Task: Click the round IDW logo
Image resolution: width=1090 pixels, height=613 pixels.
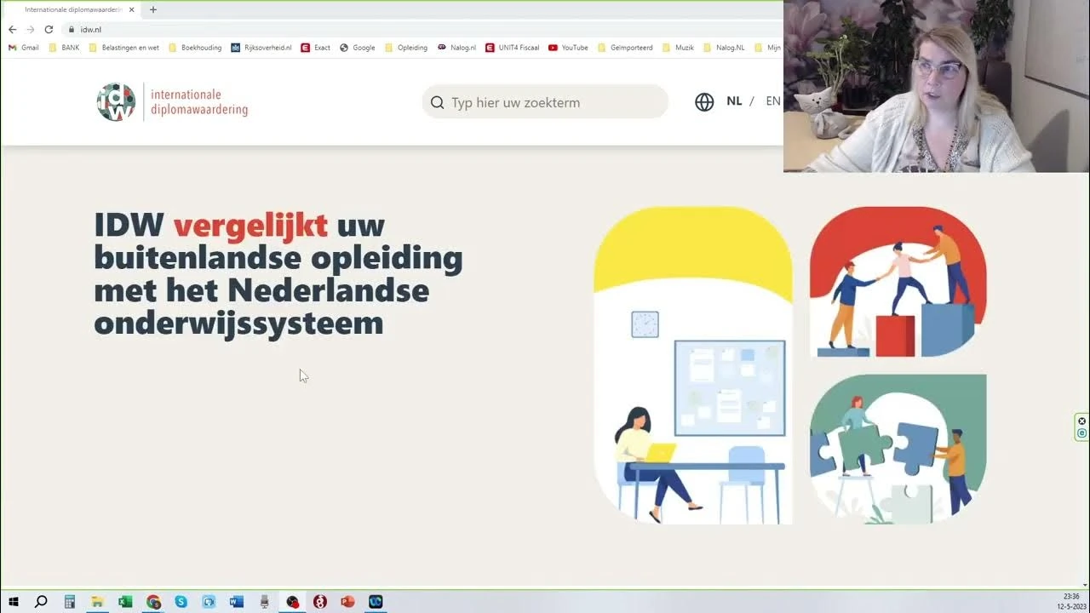Action: point(116,102)
